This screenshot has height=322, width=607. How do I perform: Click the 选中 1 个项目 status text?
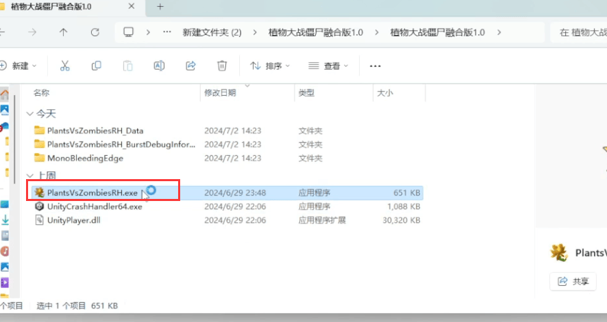coord(61,306)
